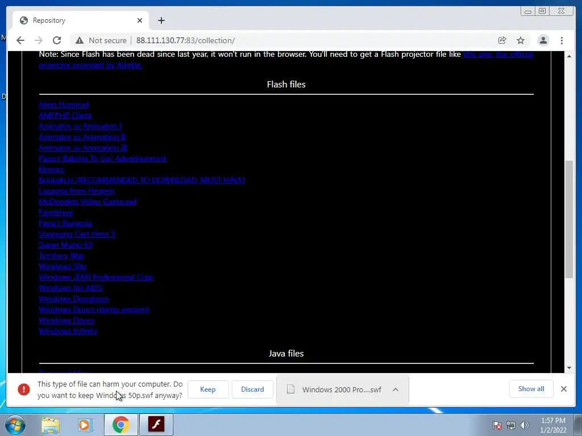Image resolution: width=582 pixels, height=436 pixels.
Task: Open the official Flash projector link
Action: (498, 54)
